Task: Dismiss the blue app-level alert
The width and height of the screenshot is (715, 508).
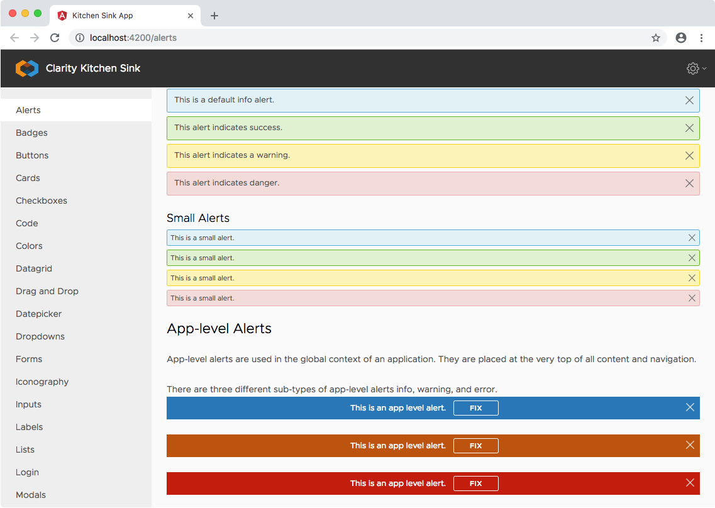Action: tap(690, 407)
